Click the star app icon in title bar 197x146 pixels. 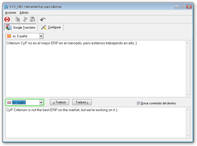pyautogui.click(x=6, y=7)
